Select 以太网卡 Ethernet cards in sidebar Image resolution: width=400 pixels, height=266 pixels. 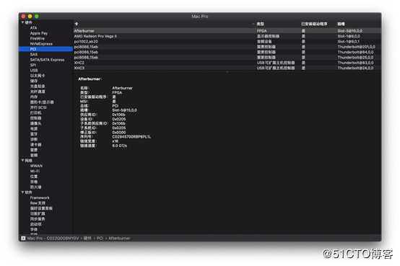[x=38, y=76]
